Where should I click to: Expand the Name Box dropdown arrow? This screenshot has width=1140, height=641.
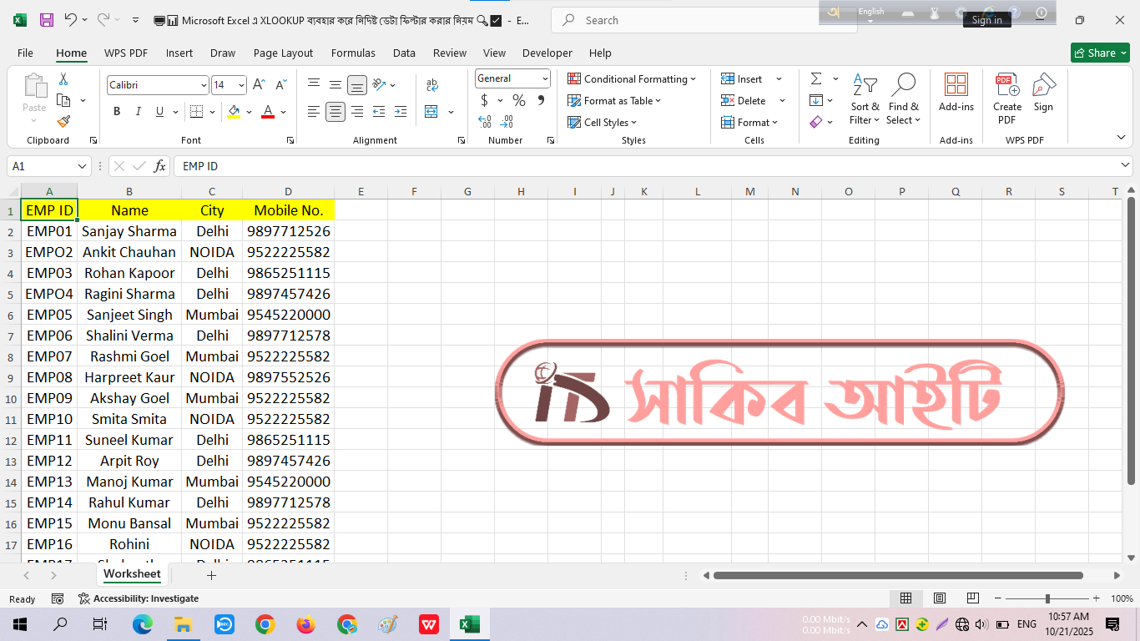click(82, 166)
